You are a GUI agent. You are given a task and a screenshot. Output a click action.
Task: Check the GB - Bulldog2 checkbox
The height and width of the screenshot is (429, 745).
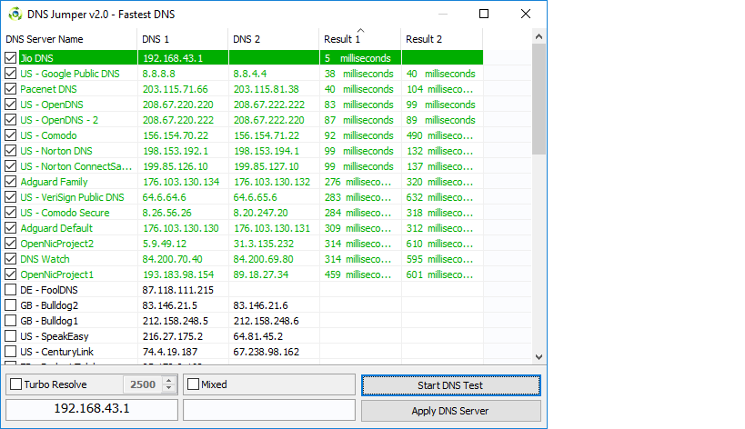tap(10, 305)
